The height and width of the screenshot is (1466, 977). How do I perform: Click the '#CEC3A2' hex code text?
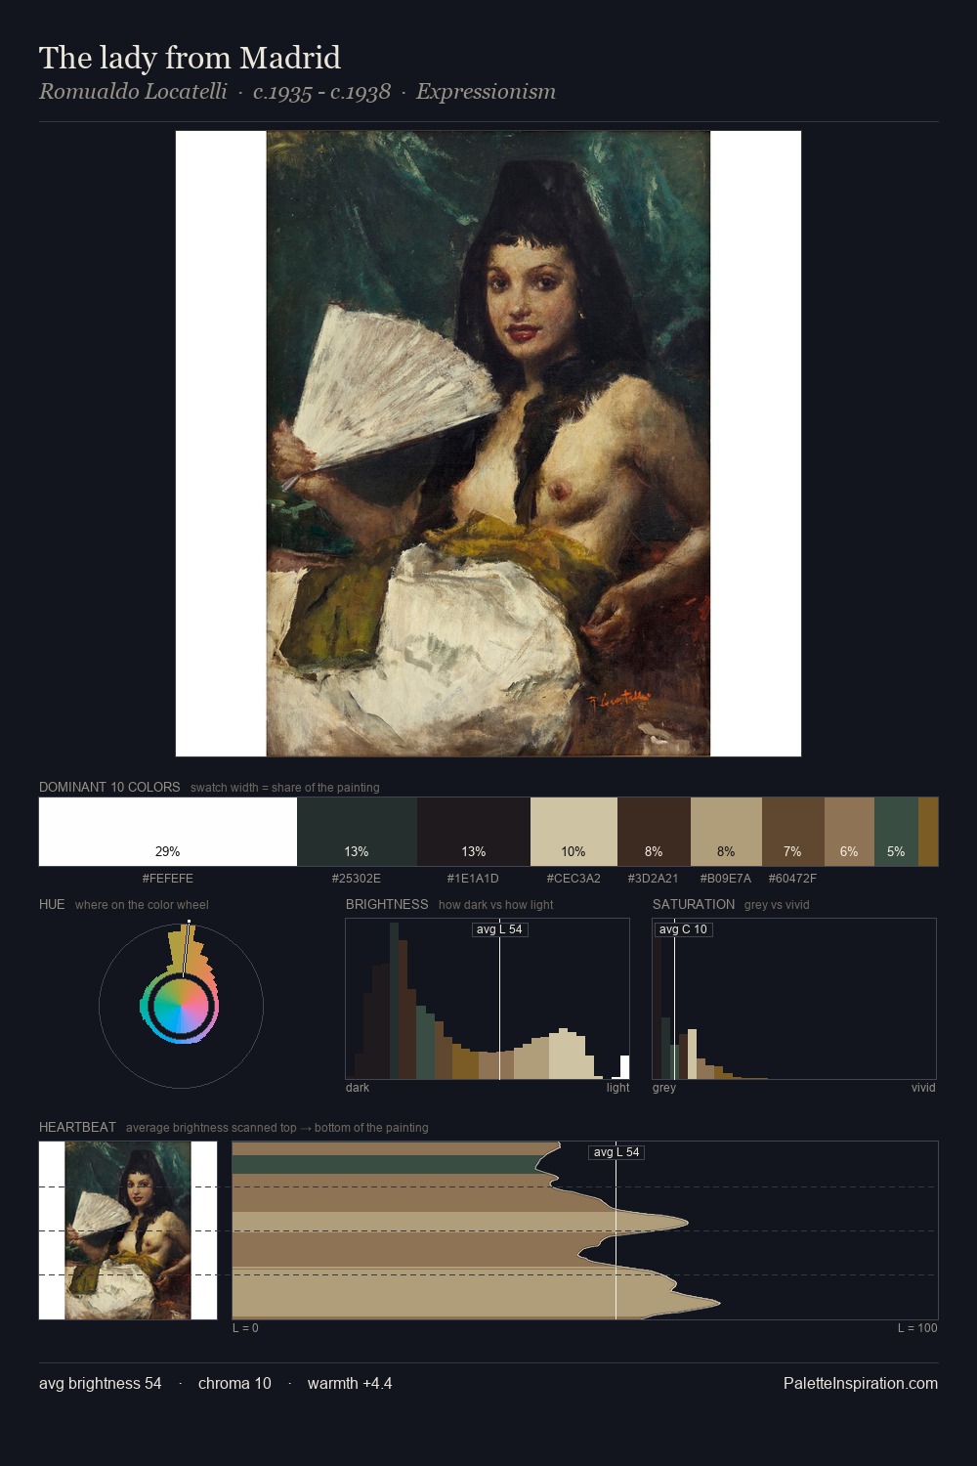click(x=573, y=879)
